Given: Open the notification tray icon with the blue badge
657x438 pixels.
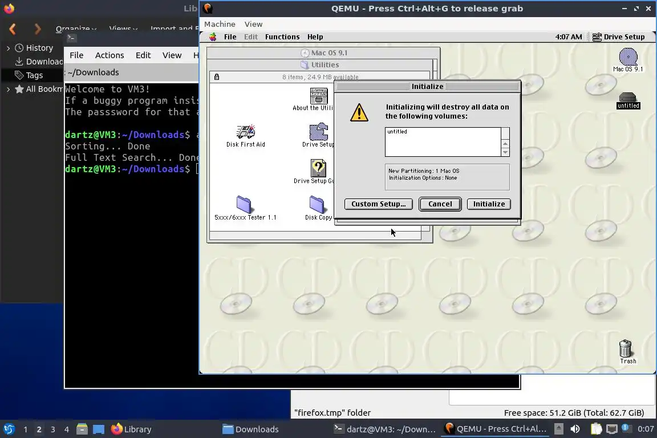Looking at the screenshot, I should coord(626,428).
